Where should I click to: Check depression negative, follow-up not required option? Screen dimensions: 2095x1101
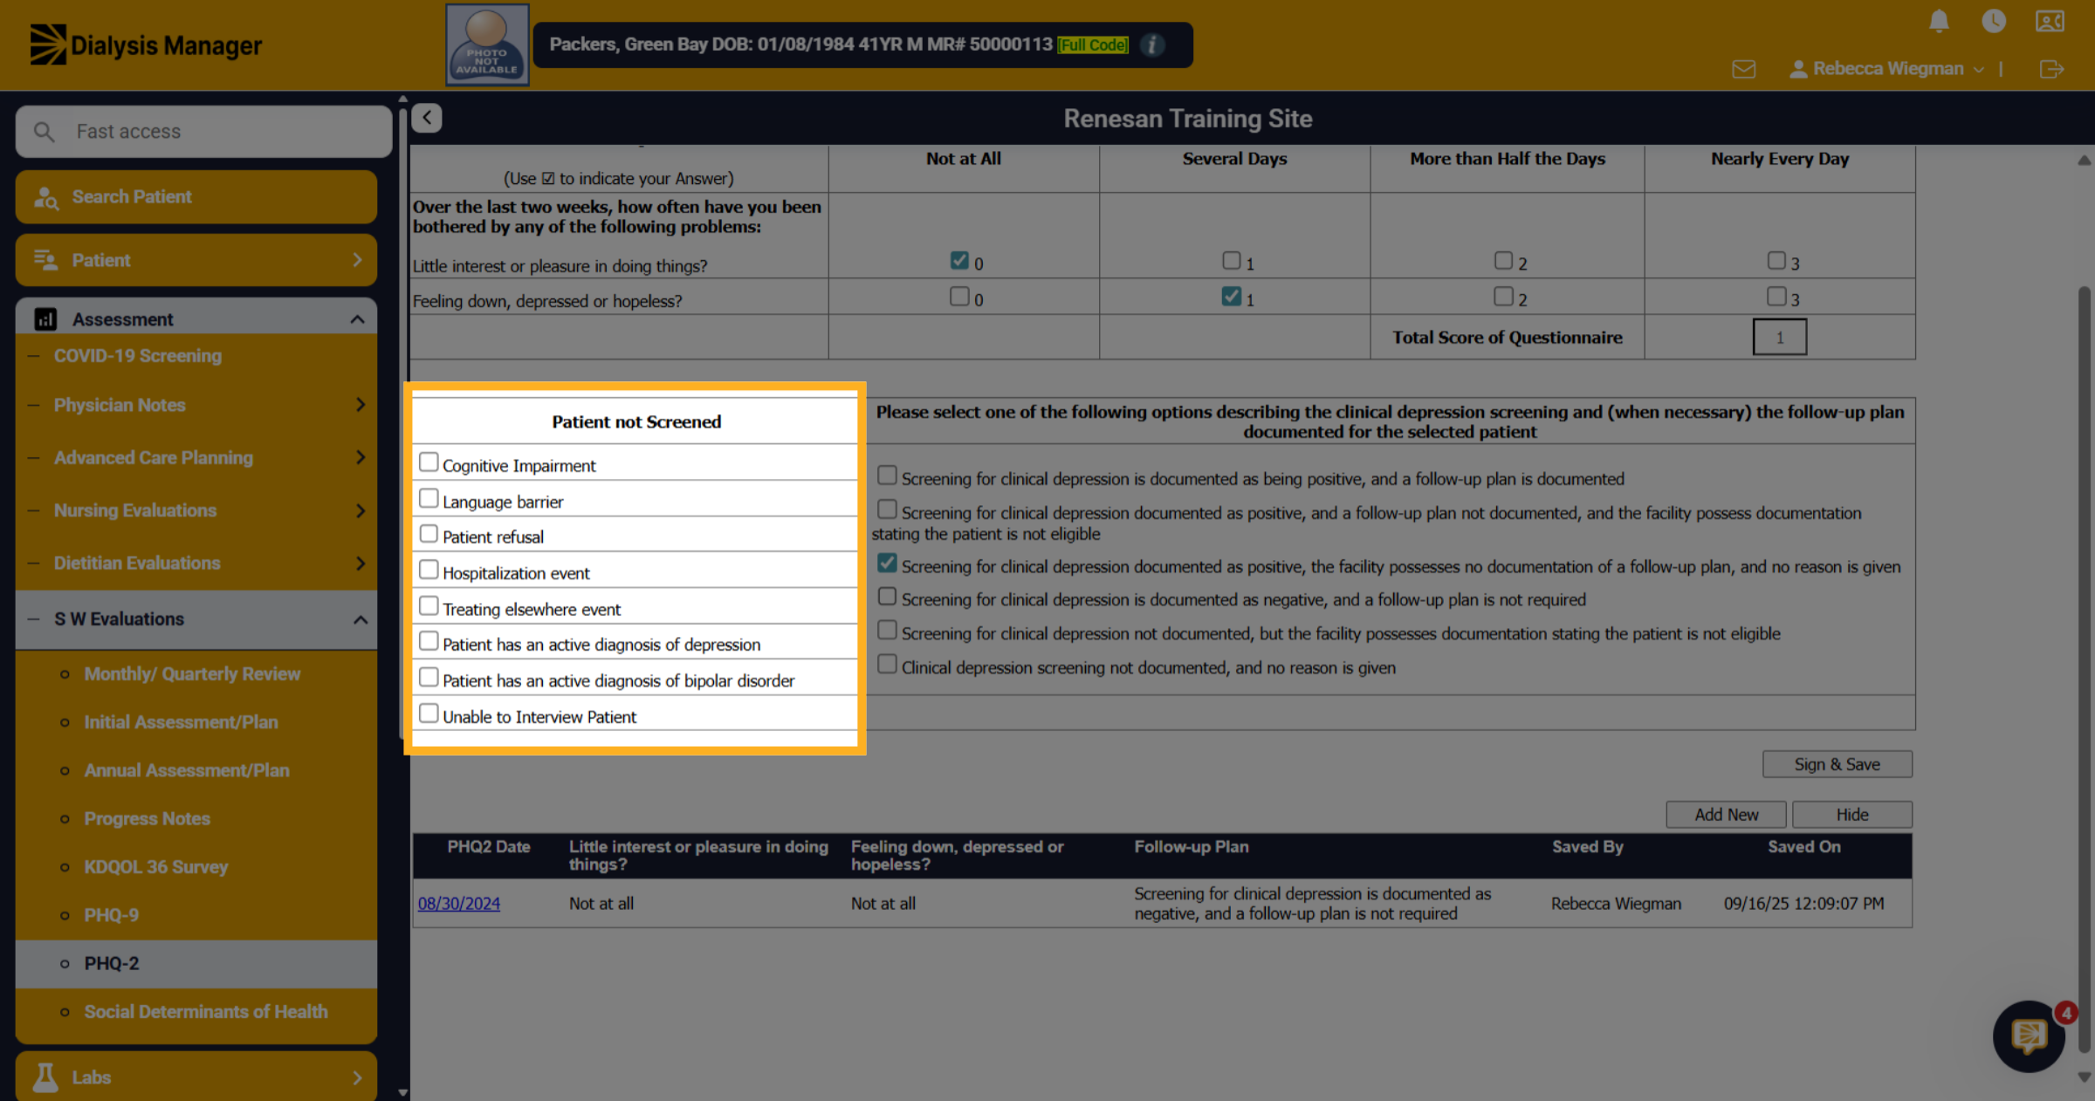coord(887,597)
